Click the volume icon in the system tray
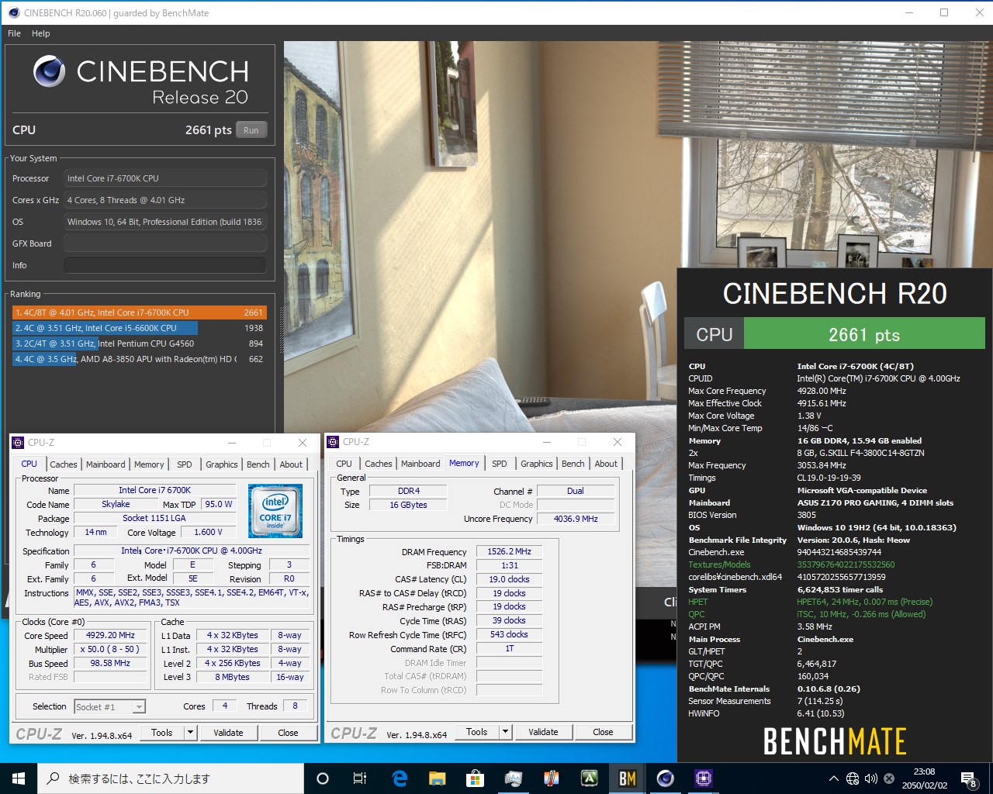Screen dimensions: 993x794 (x=870, y=778)
